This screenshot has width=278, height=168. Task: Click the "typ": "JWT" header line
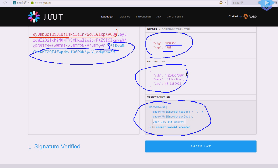(x=163, y=48)
